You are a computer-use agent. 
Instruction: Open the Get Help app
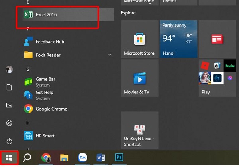point(68,95)
